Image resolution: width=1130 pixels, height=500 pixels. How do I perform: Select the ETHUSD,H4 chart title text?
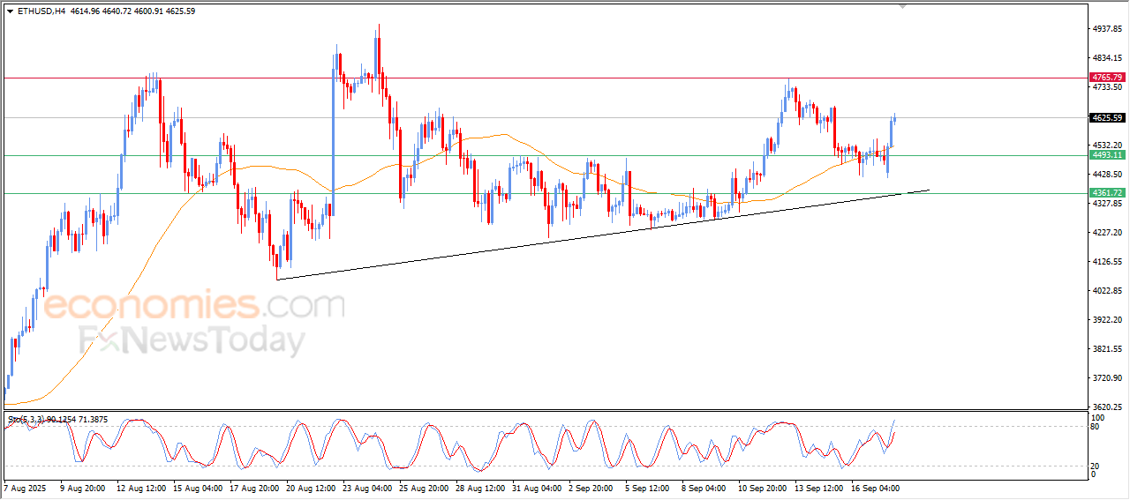pyautogui.click(x=41, y=11)
